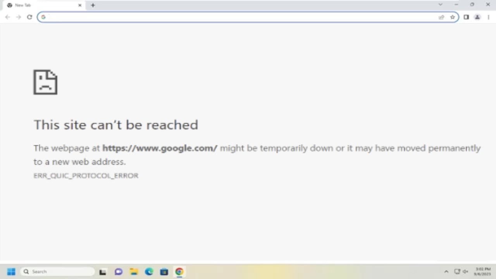Bookmark this page with the star icon

click(452, 17)
